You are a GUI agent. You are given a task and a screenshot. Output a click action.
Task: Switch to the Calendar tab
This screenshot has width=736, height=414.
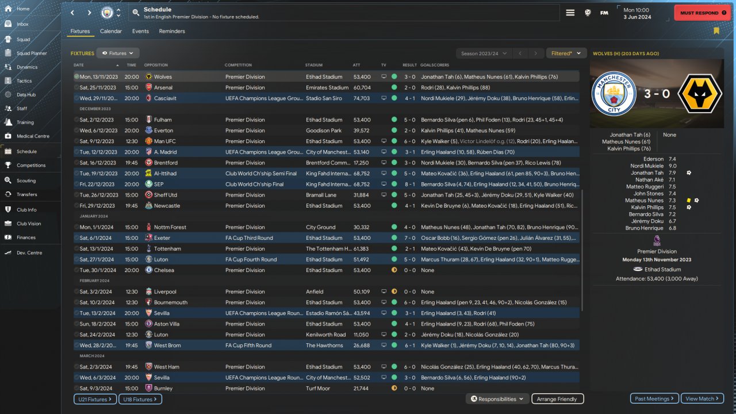tap(111, 31)
